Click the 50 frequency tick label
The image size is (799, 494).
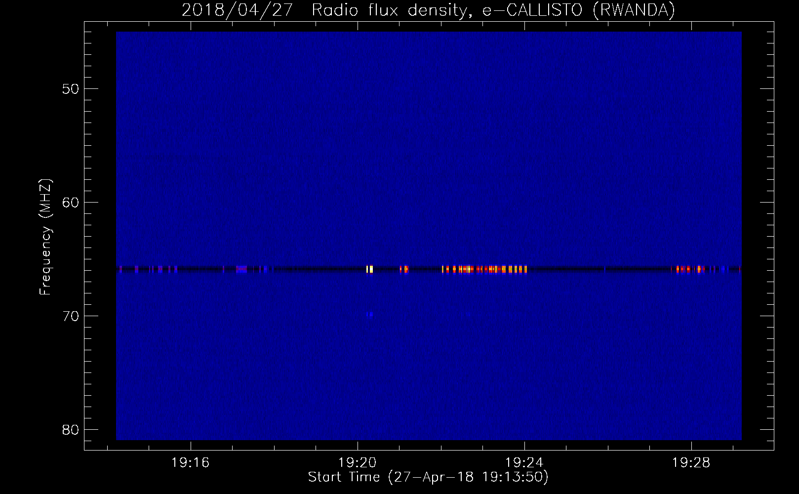click(x=71, y=89)
